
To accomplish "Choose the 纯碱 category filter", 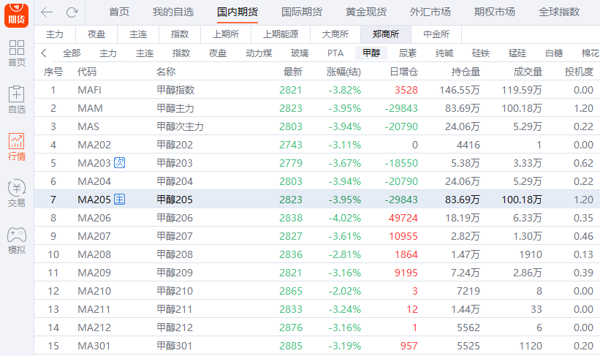I will point(444,53).
